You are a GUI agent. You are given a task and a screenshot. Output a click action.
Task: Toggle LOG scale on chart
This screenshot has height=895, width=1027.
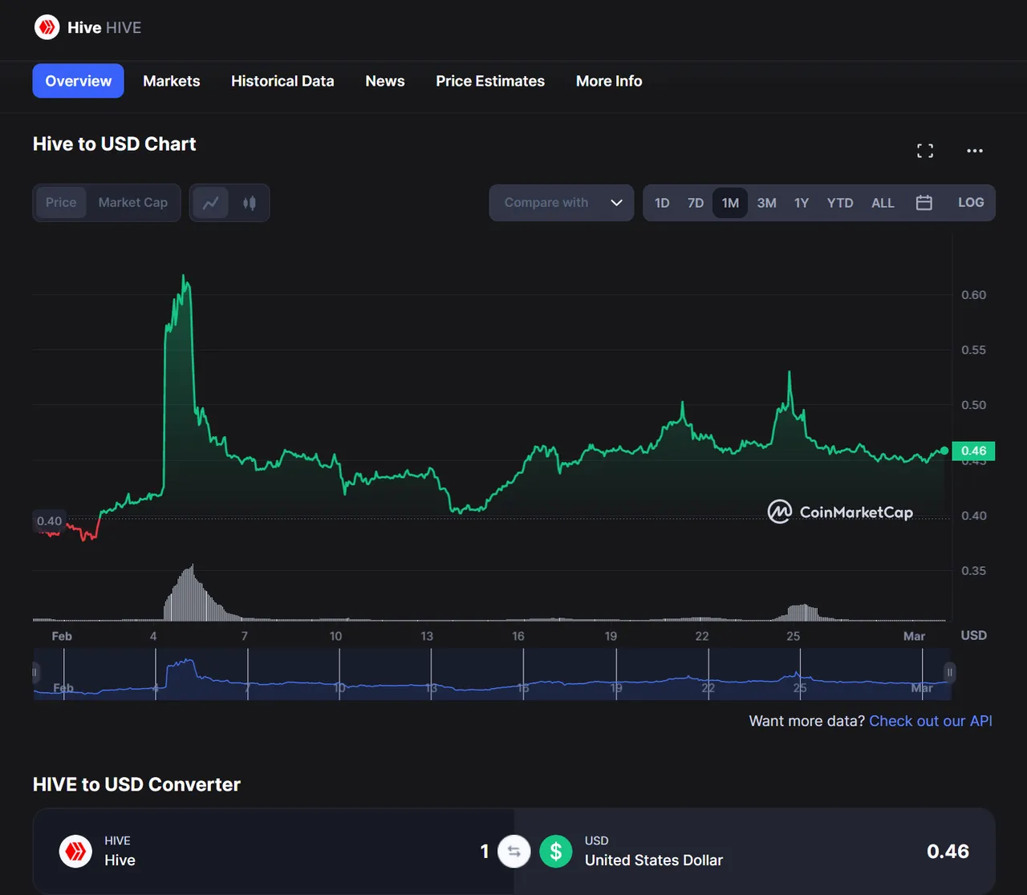pos(971,203)
